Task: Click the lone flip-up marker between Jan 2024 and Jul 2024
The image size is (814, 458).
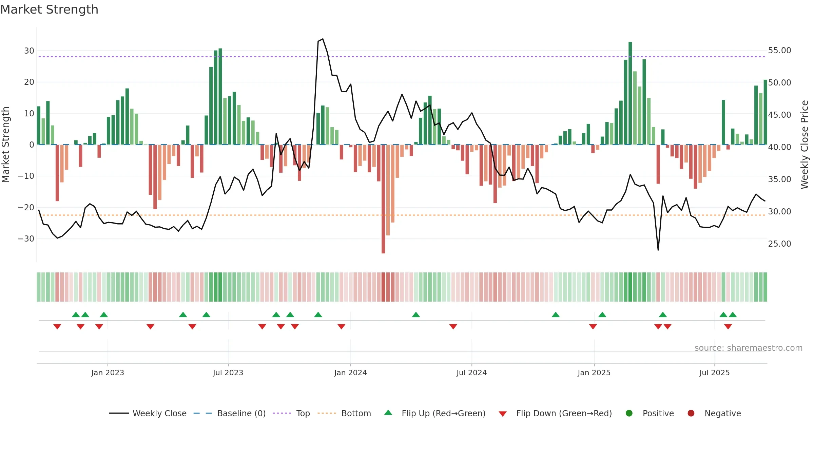Action: tap(416, 314)
